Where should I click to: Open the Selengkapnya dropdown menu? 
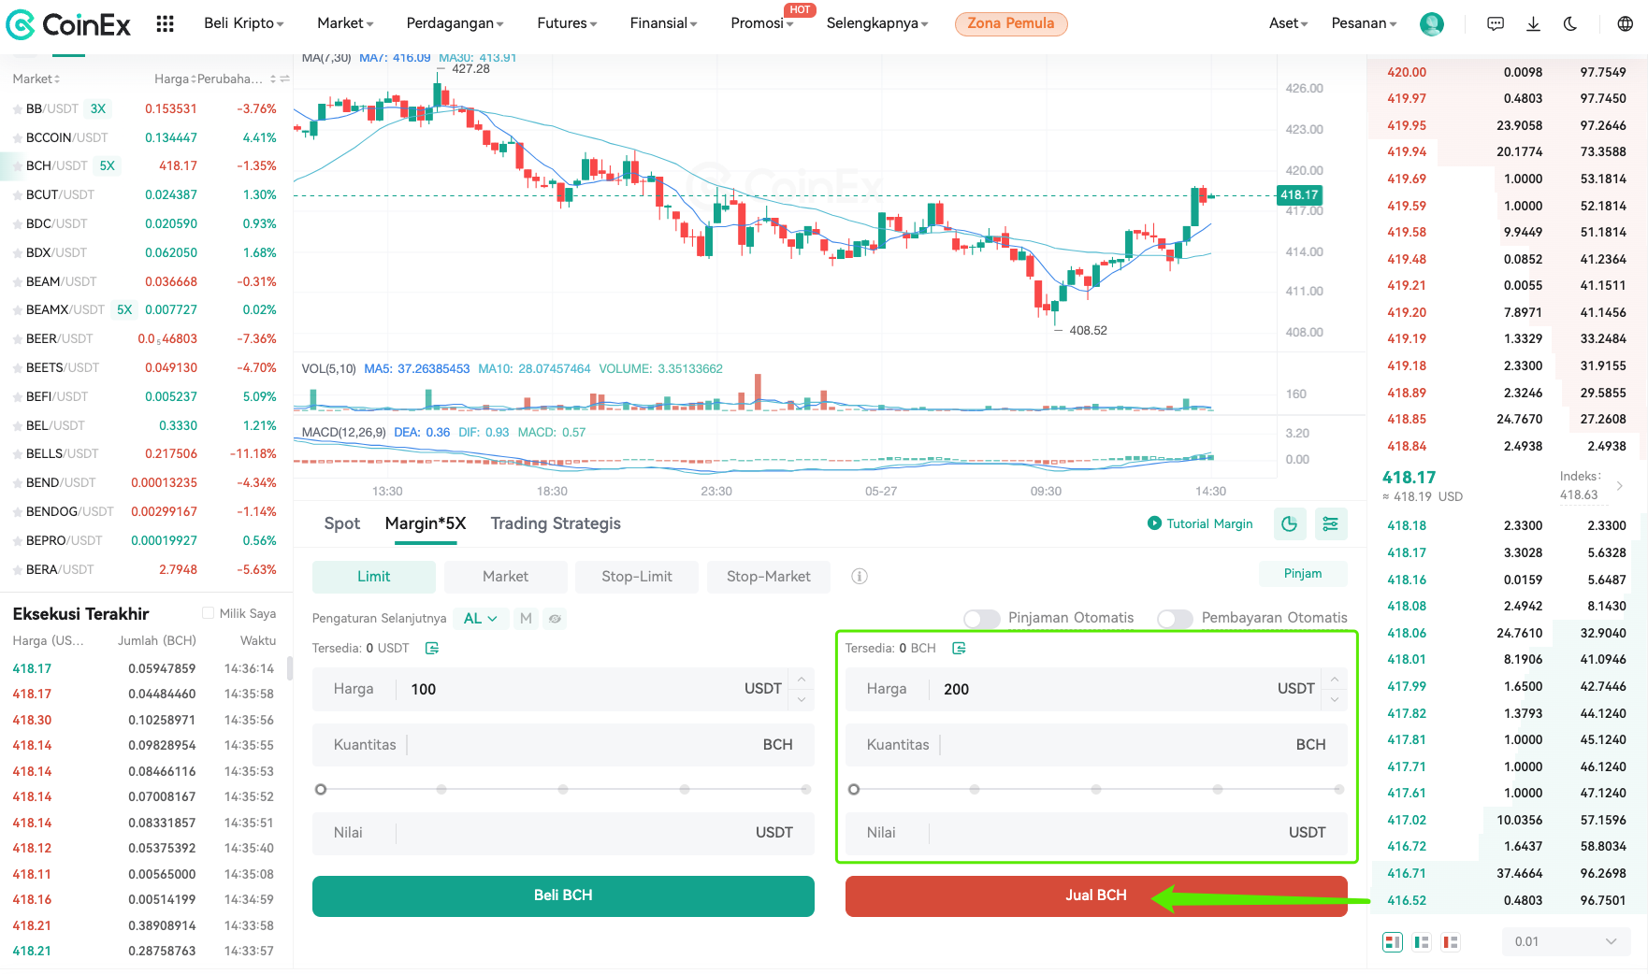877,23
